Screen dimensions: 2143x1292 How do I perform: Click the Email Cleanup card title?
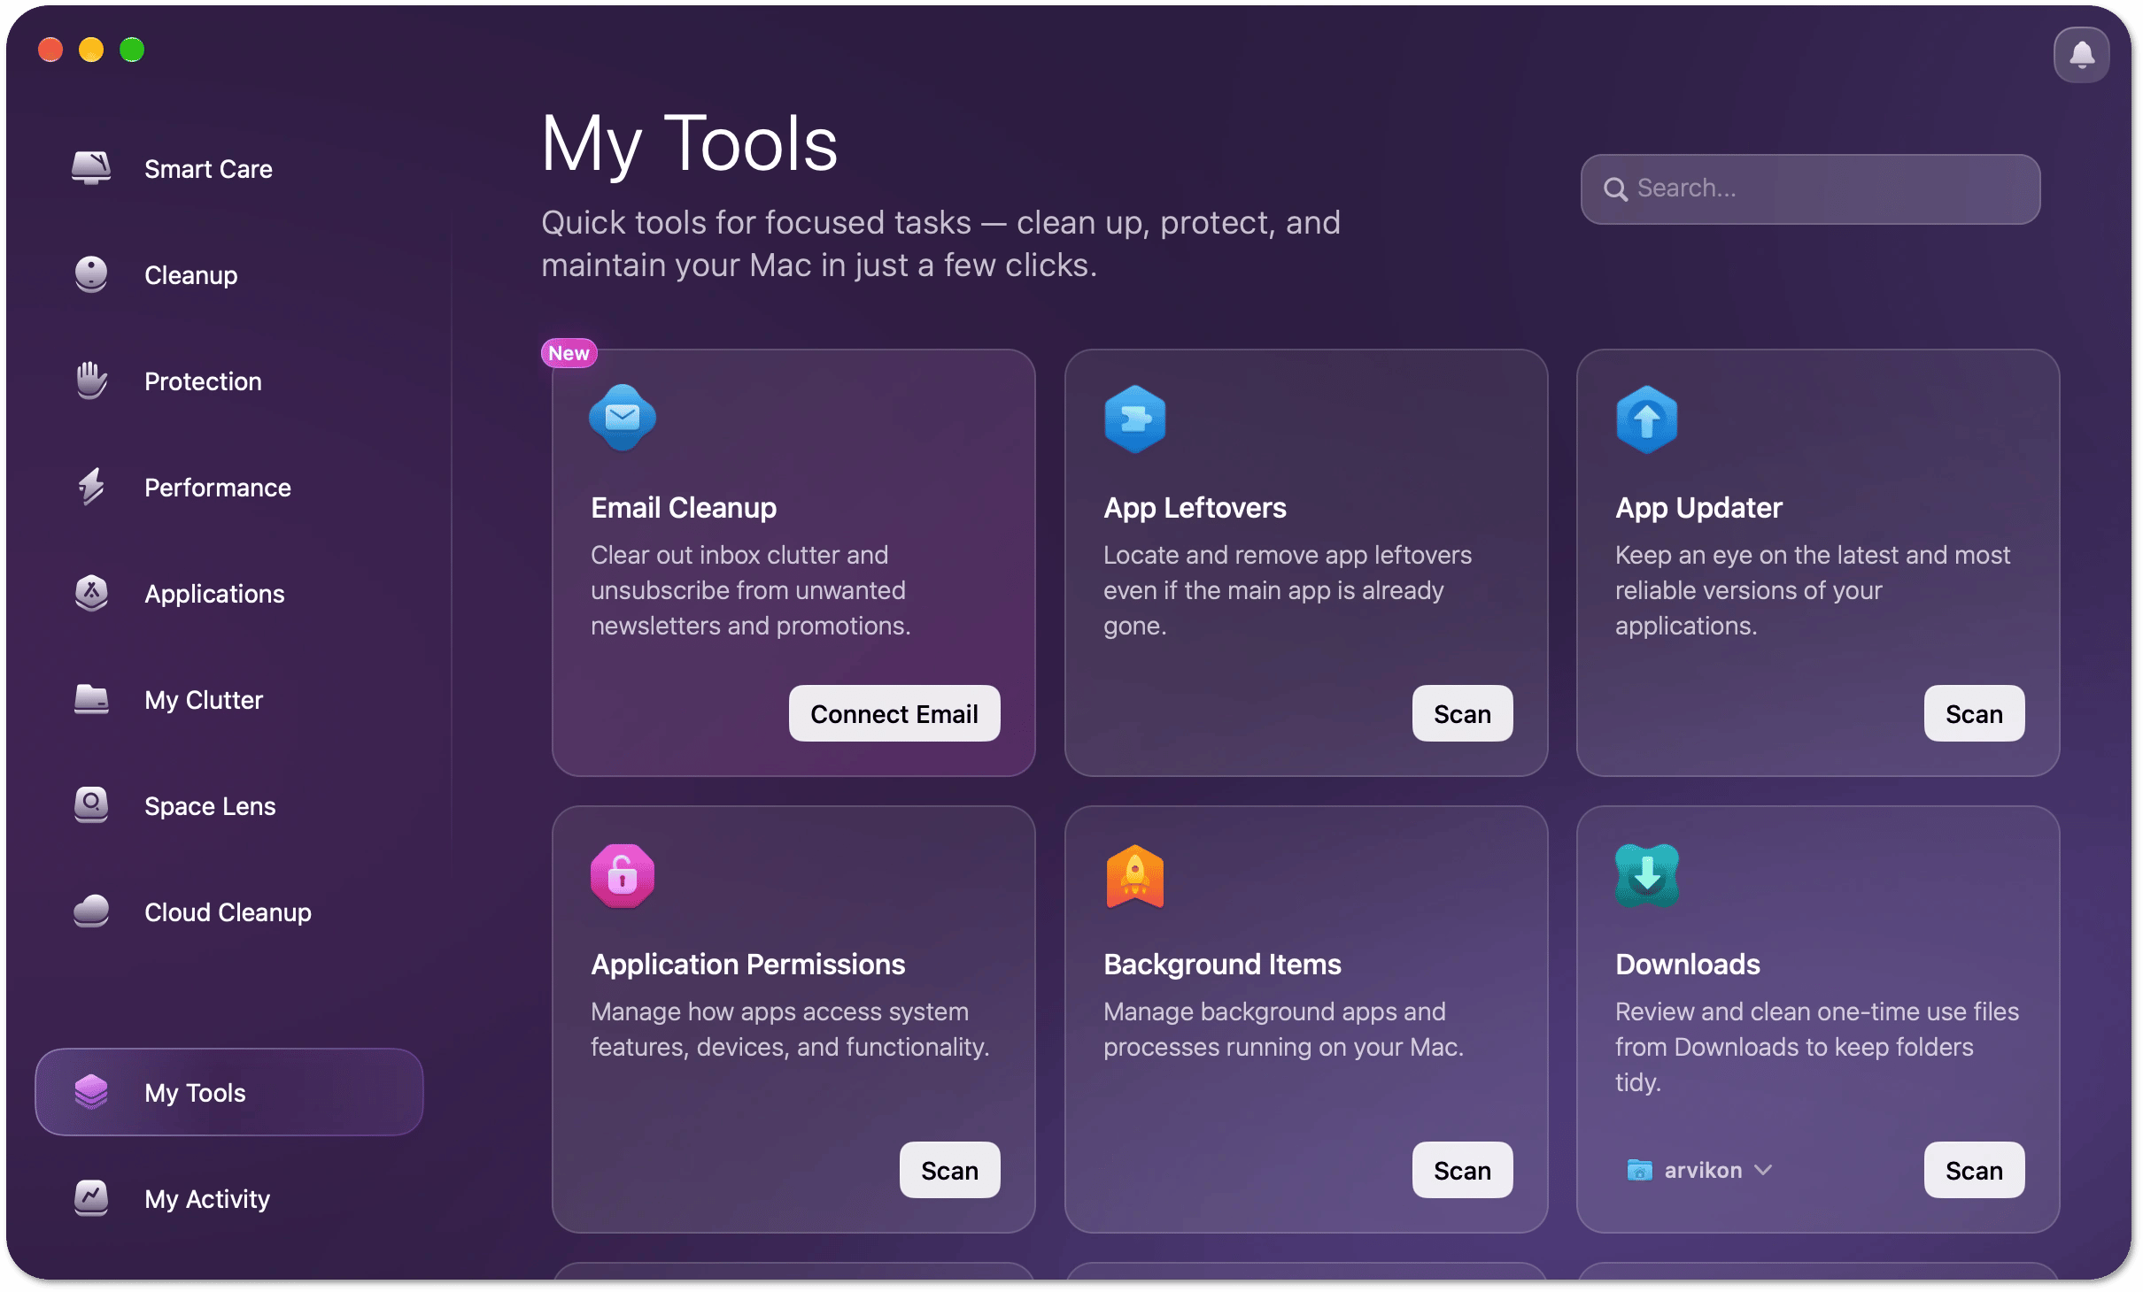tap(684, 507)
